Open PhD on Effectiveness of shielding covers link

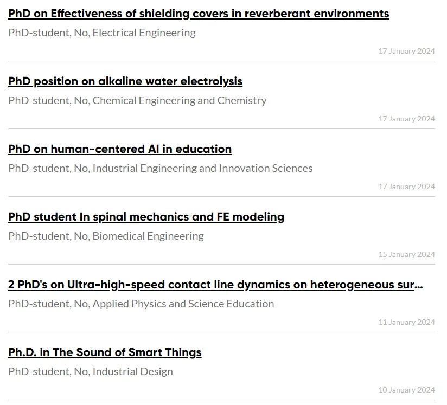coord(199,14)
